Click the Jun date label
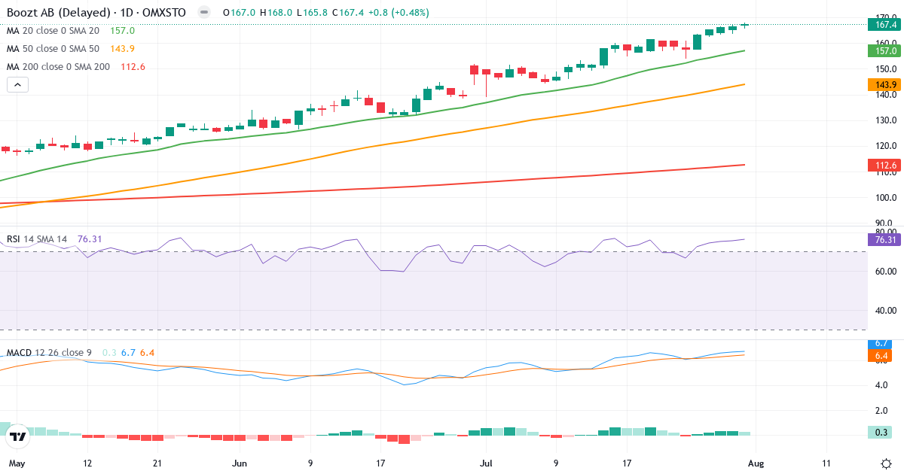 (x=240, y=463)
